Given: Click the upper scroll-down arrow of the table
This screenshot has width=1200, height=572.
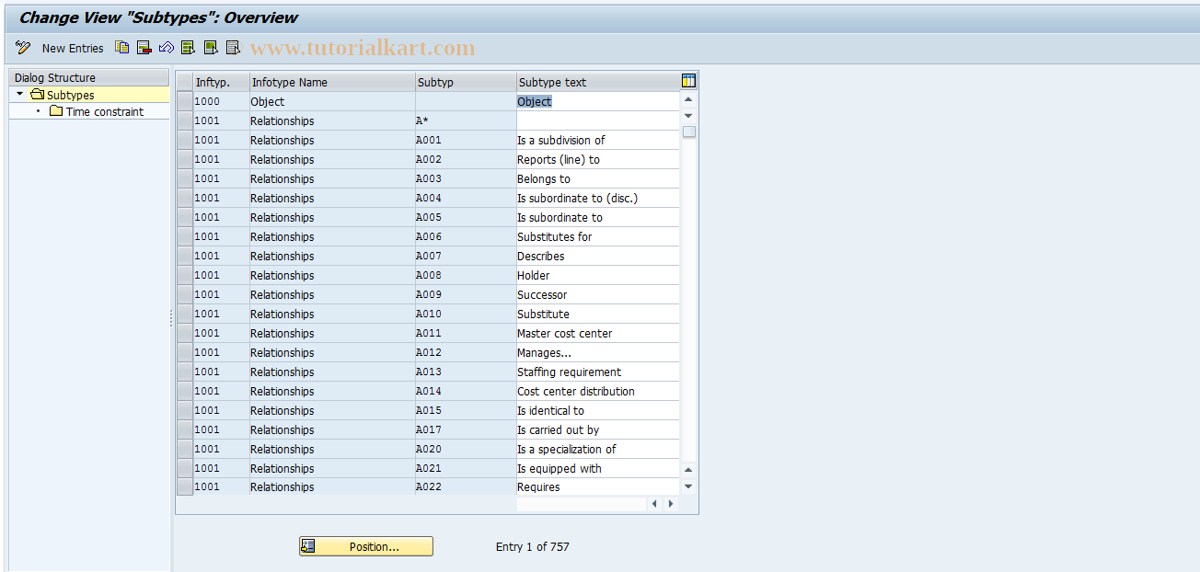Looking at the screenshot, I should tap(688, 116).
